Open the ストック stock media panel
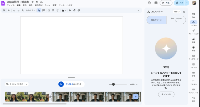The height and width of the screenshot is (107, 200). (193, 65)
